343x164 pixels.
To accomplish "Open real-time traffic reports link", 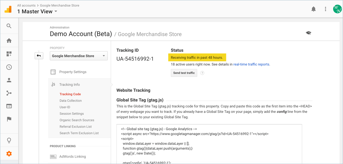I will (251, 64).
